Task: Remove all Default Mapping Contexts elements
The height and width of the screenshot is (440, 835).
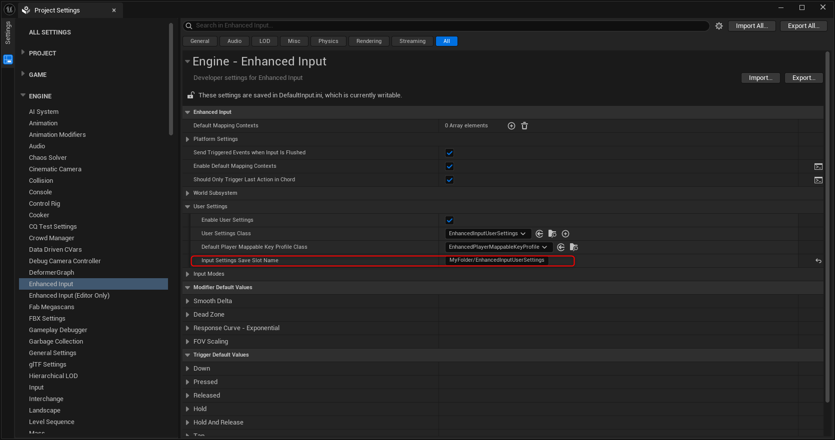Action: 524,126
